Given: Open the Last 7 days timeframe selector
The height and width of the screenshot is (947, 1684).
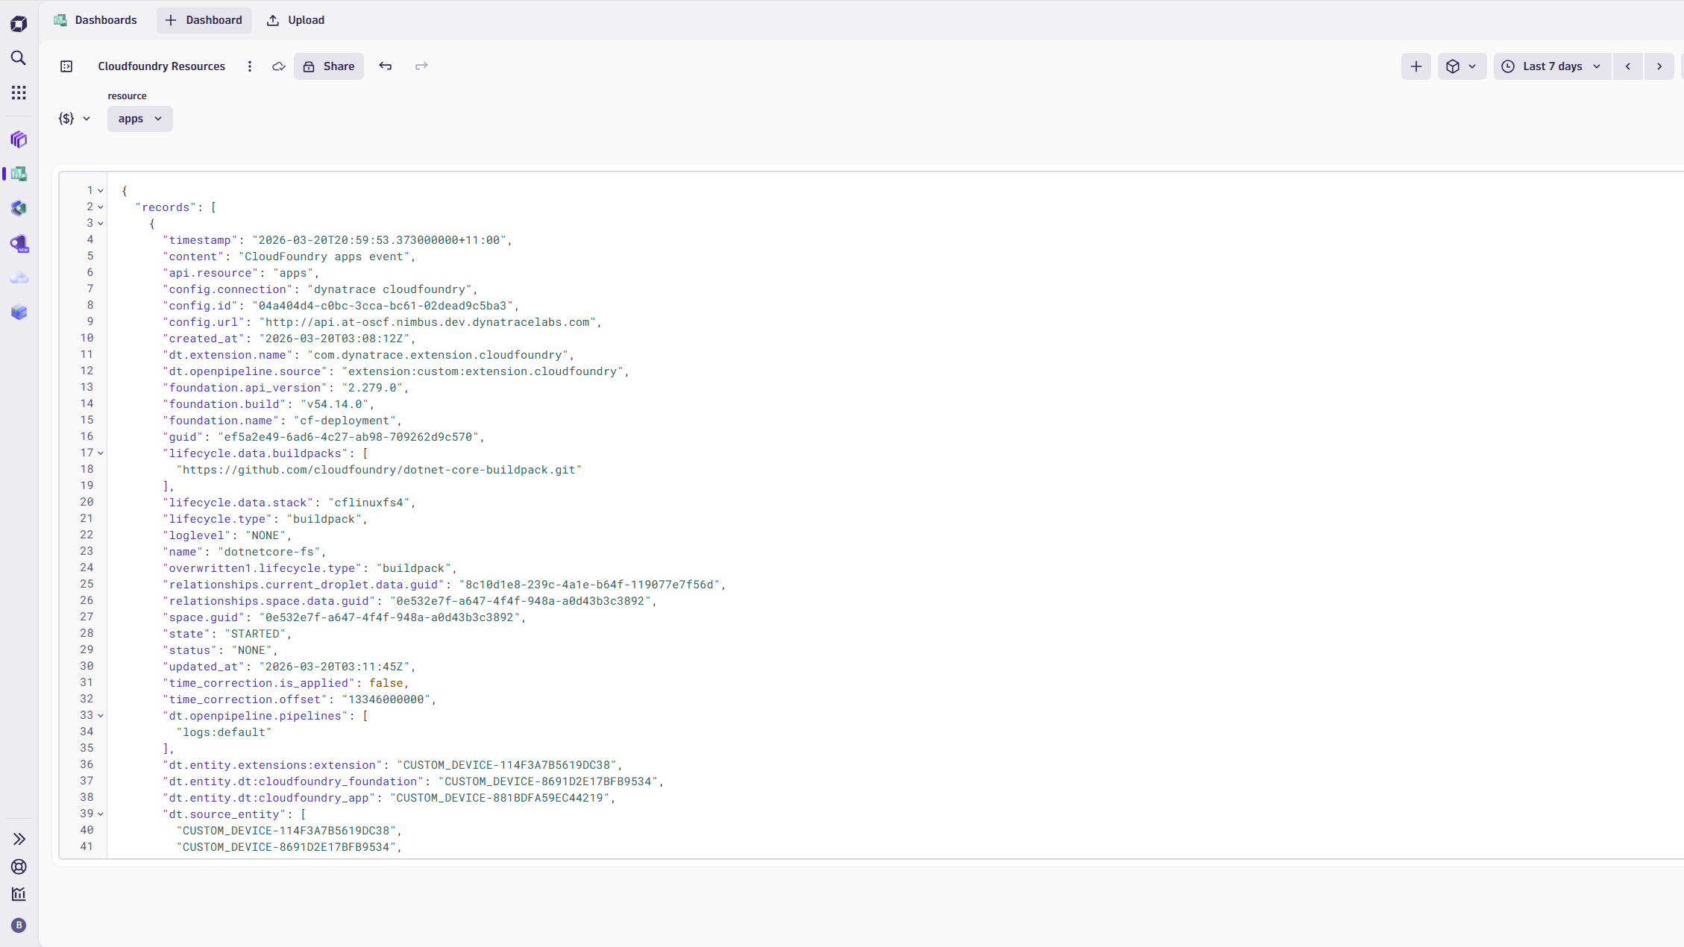Looking at the screenshot, I should tap(1551, 66).
